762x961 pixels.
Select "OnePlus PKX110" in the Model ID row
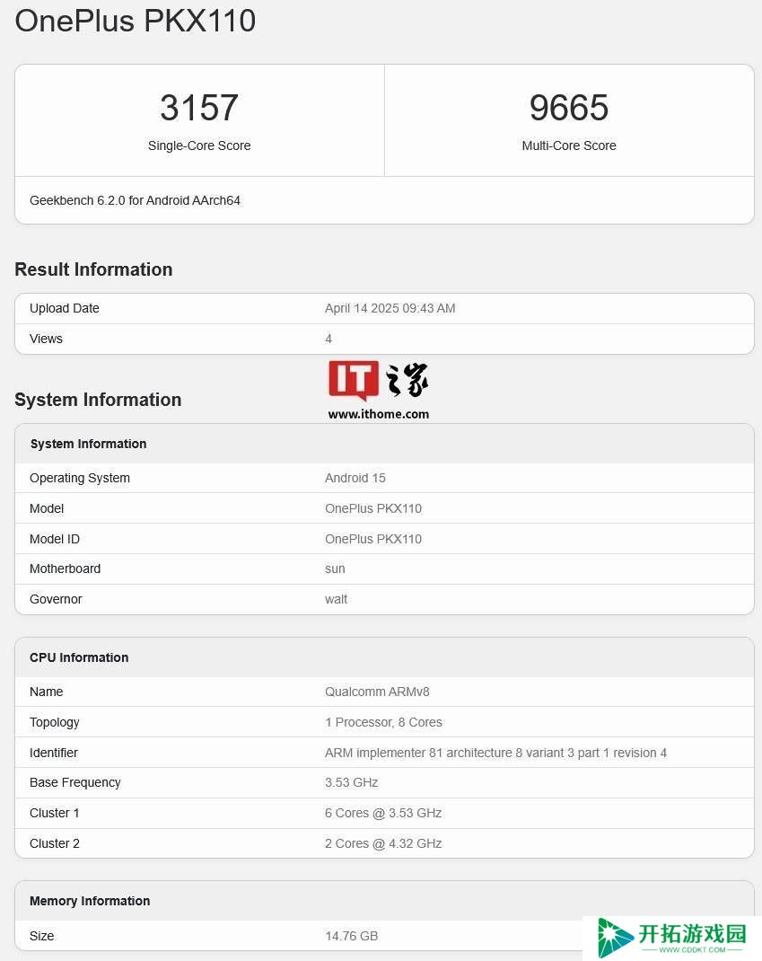coord(373,540)
